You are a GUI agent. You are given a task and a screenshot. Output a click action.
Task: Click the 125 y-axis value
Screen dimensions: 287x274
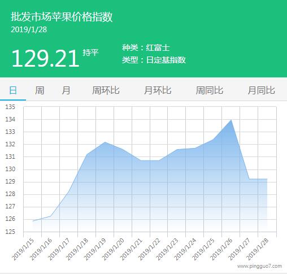(x=10, y=232)
